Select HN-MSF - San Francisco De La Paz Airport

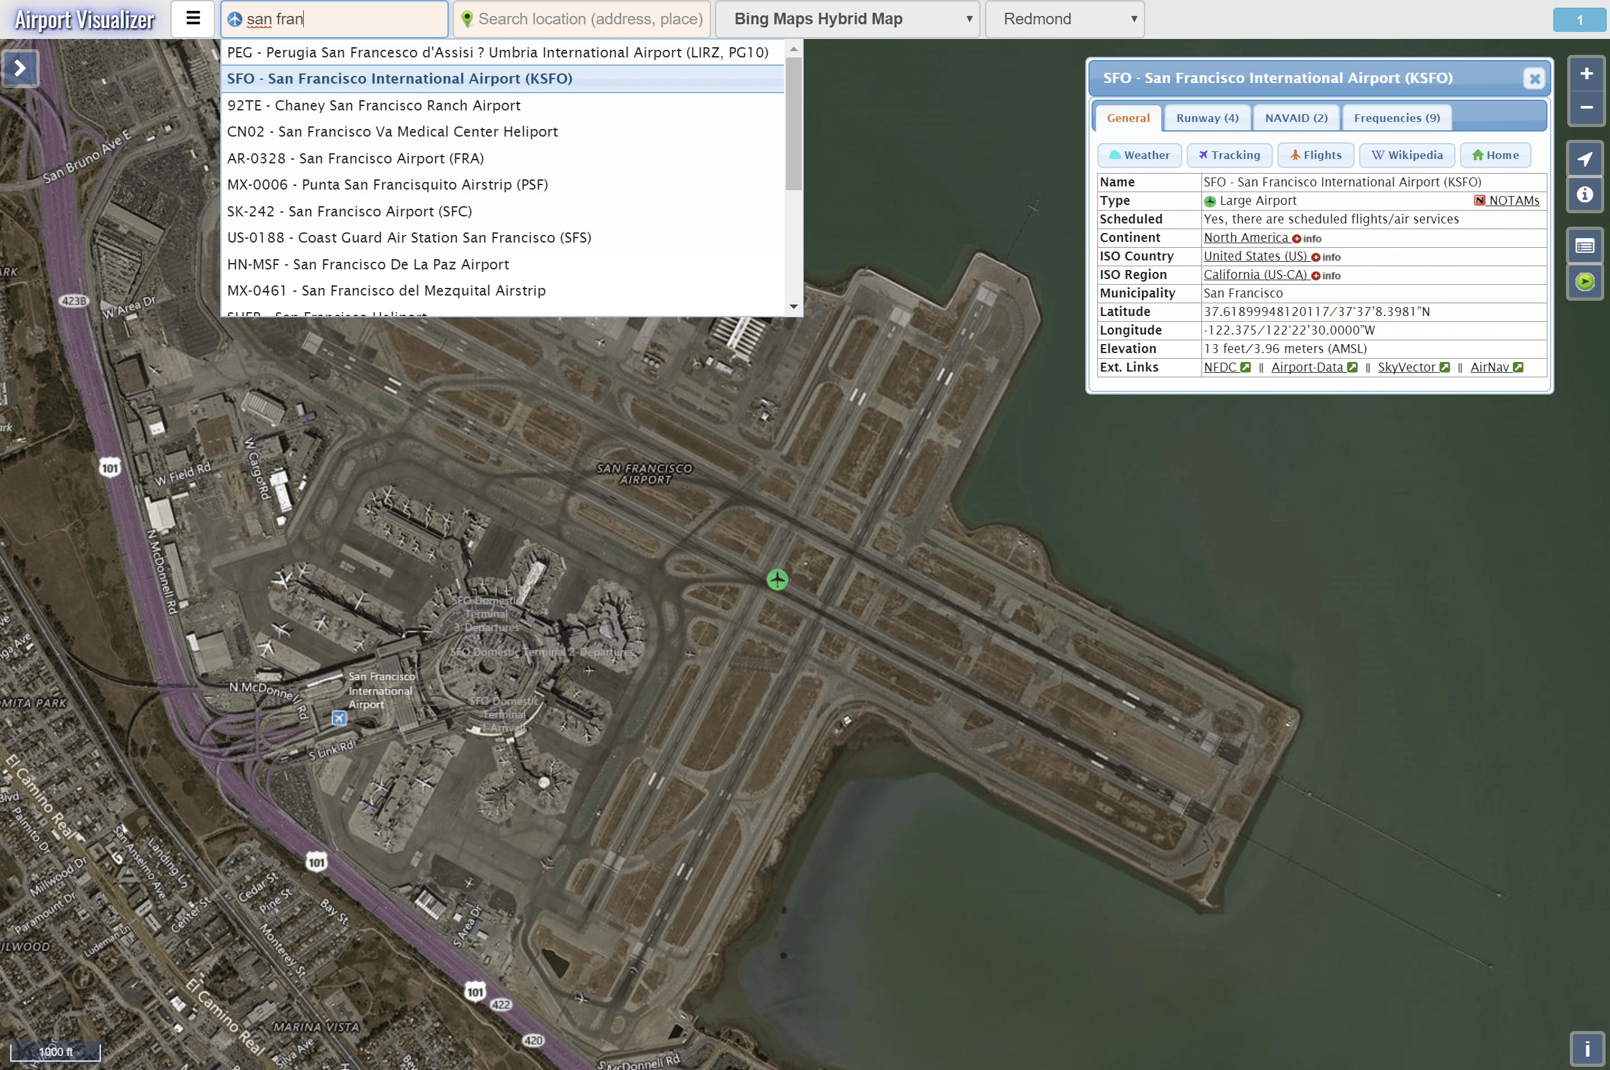[502, 265]
